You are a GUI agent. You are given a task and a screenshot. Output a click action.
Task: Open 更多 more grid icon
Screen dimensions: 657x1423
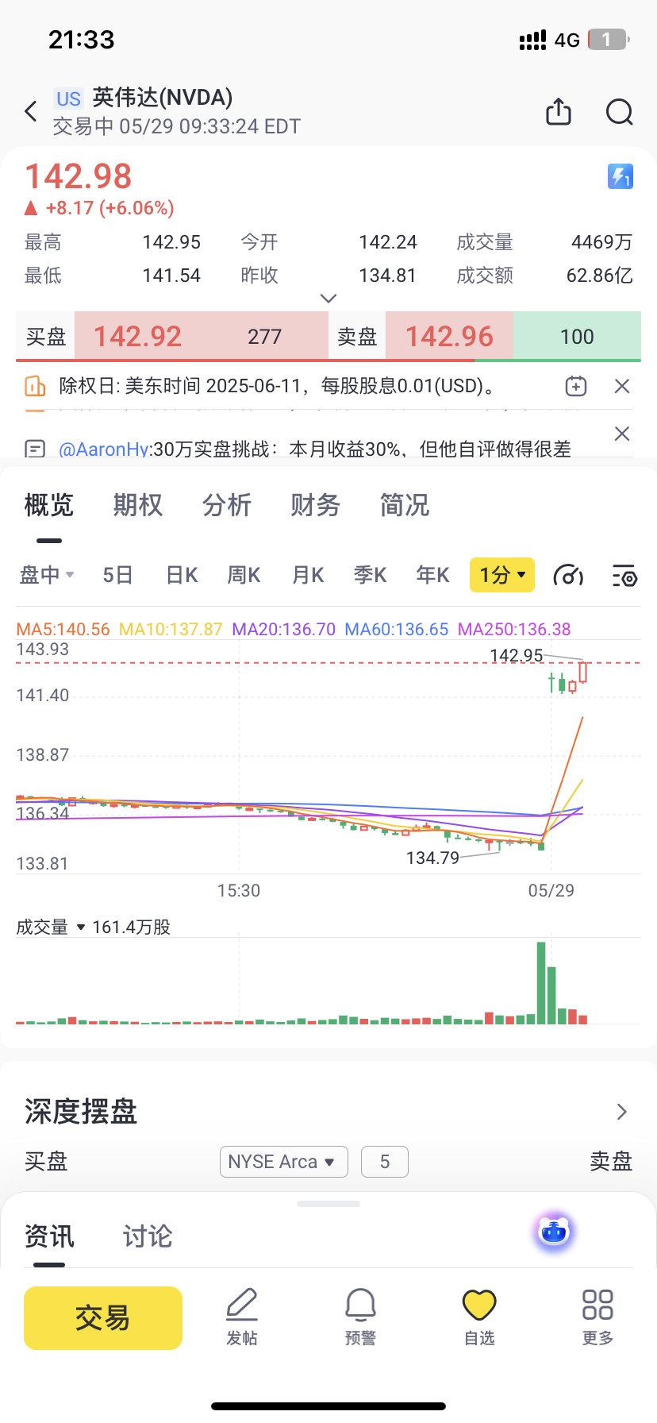click(597, 1317)
